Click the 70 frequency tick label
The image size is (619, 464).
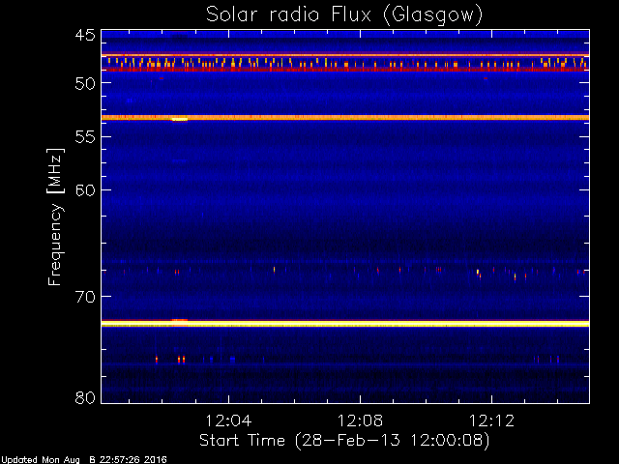pos(85,297)
